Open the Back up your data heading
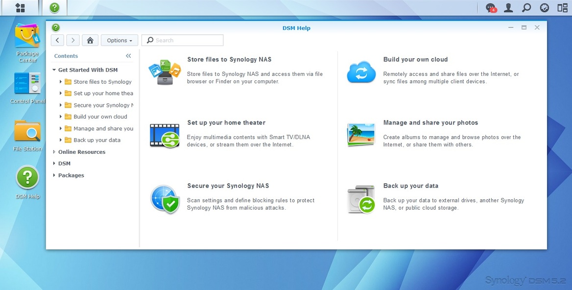The image size is (572, 290). coord(411,186)
